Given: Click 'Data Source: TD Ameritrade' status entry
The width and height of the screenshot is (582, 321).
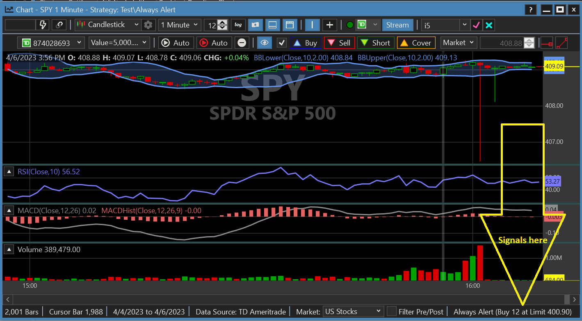Looking at the screenshot, I should pos(241,312).
